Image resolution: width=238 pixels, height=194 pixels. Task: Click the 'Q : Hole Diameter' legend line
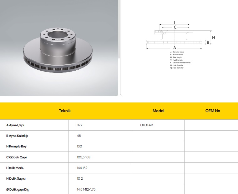[177, 68]
